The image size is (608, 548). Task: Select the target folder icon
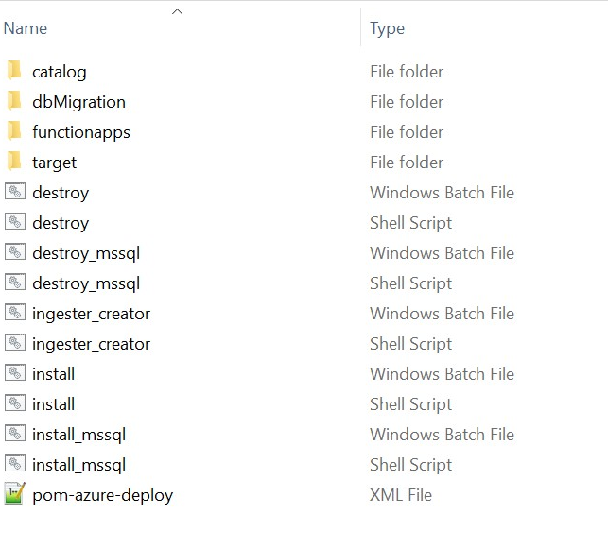tap(14, 162)
